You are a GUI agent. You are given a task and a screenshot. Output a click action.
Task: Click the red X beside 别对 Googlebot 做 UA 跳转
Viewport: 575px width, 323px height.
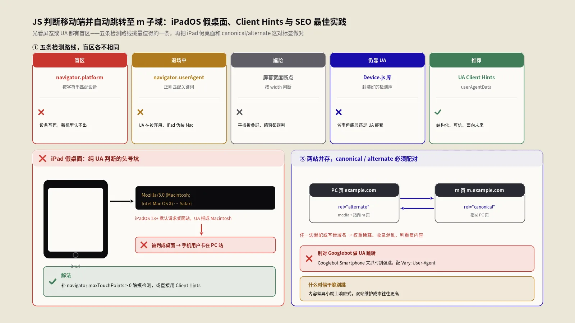click(x=309, y=258)
